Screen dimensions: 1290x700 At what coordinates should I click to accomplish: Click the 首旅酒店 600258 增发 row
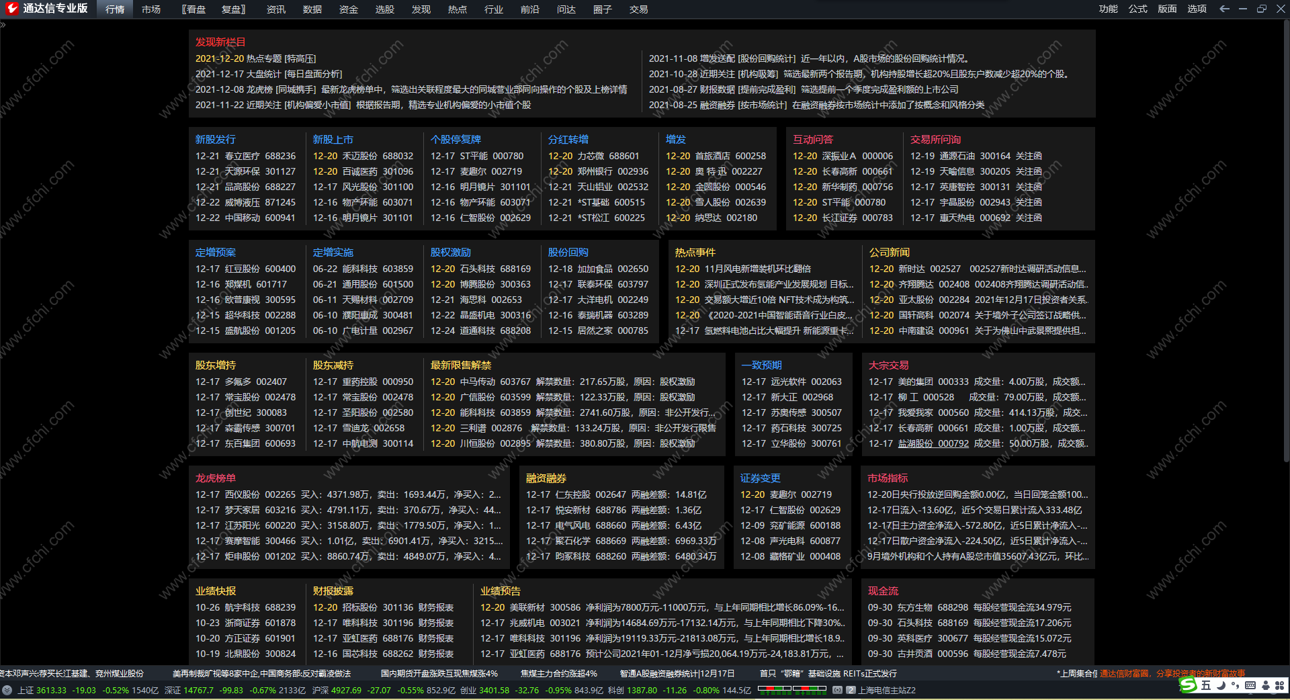tap(716, 156)
